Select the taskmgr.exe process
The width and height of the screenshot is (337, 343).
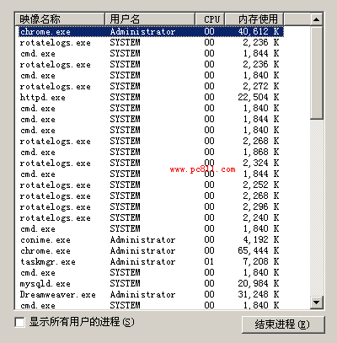click(x=149, y=261)
